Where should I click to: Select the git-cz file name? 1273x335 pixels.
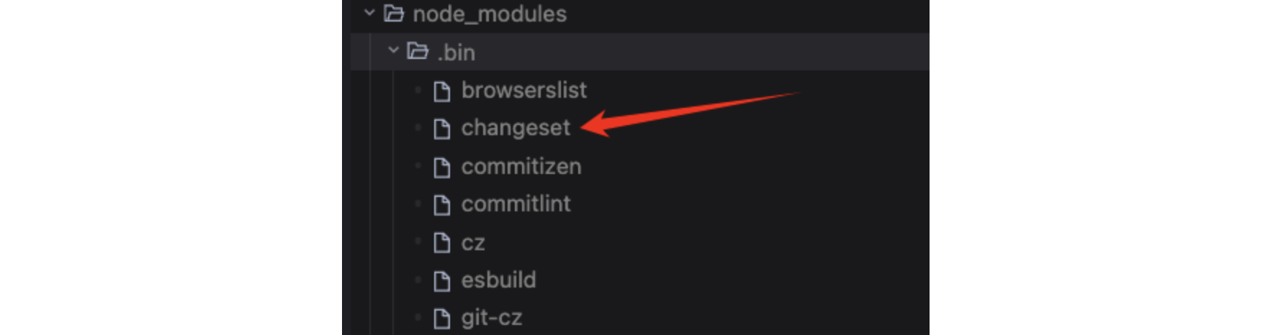pyautogui.click(x=492, y=318)
